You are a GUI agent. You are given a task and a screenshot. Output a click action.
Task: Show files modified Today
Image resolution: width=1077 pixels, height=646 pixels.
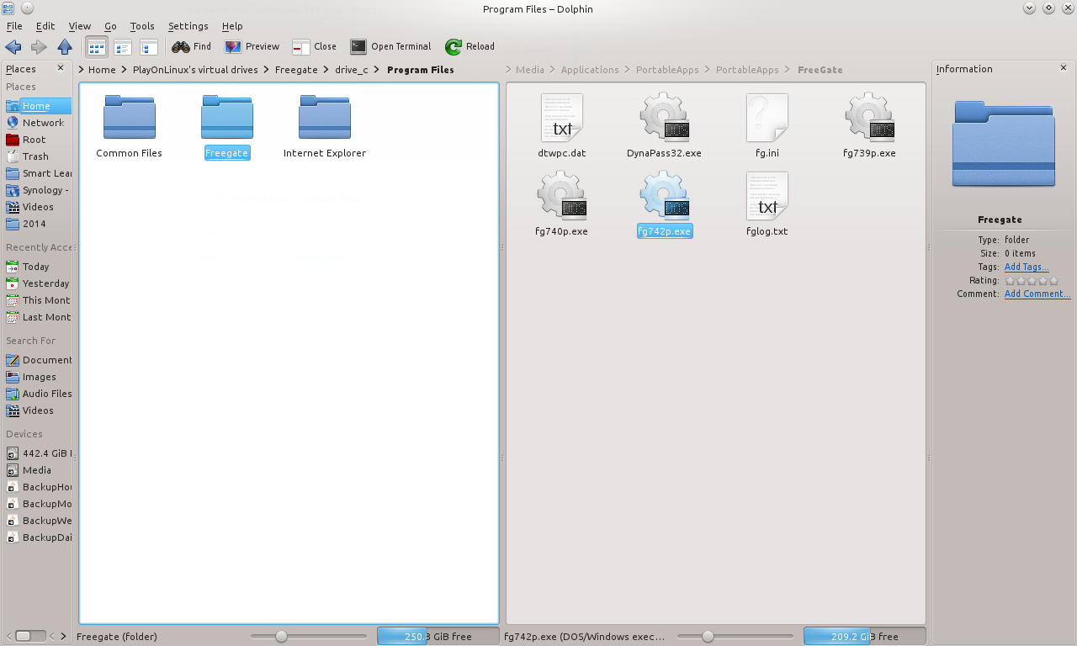click(37, 267)
